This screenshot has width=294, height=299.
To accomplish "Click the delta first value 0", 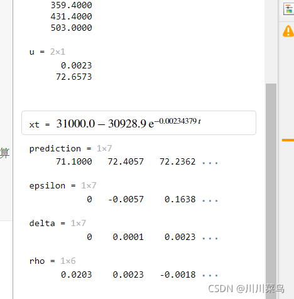I will [89, 237].
